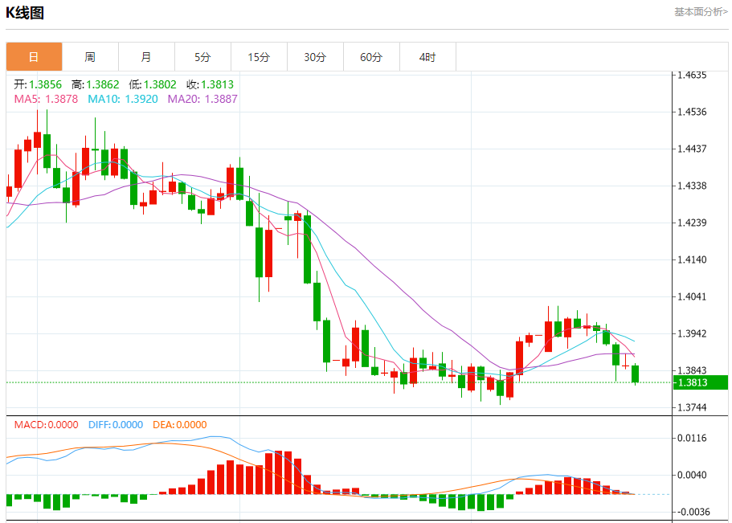The width and height of the screenshot is (732, 523).
Task: Click the MA20: 1.3887 legend label
Action: tap(202, 99)
